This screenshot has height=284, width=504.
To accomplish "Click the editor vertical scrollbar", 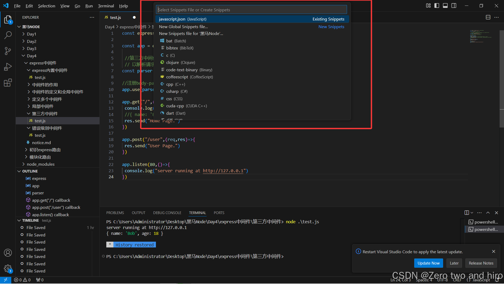I will pos(501,79).
